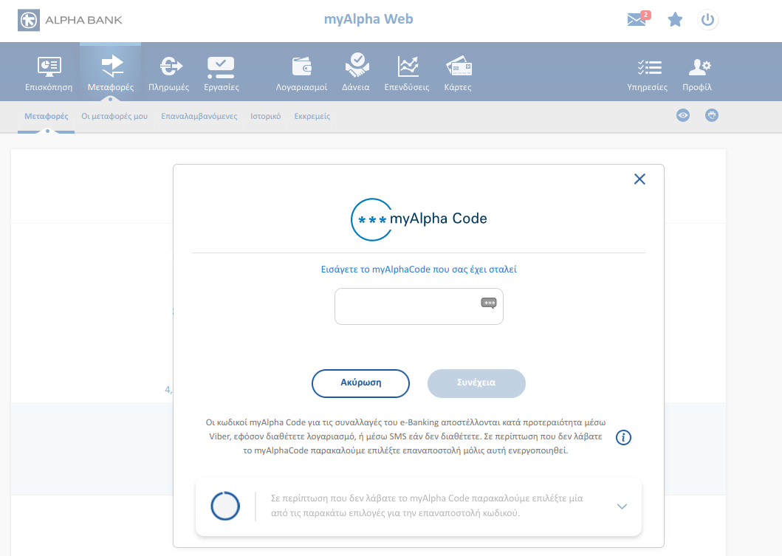The image size is (782, 556).
Task: Click the myAlpha Code dialog heading
Action: [419, 219]
